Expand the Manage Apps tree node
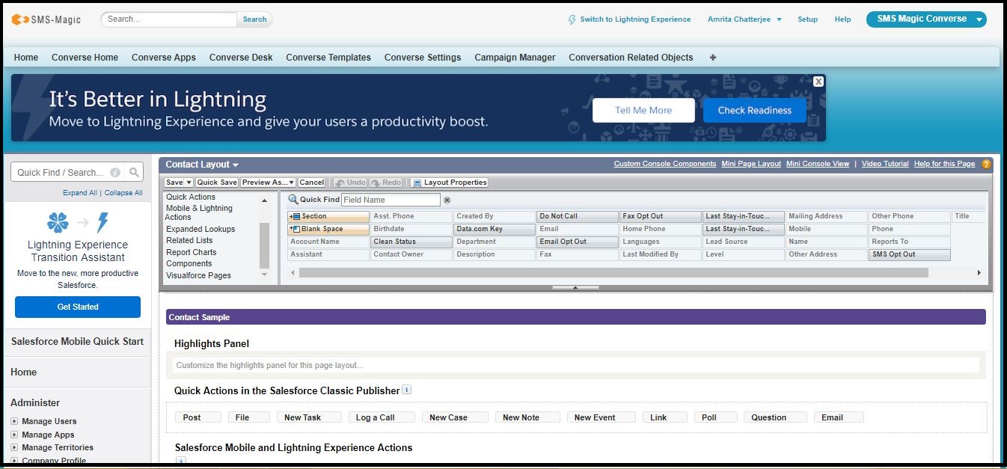The height and width of the screenshot is (469, 1007). point(14,435)
